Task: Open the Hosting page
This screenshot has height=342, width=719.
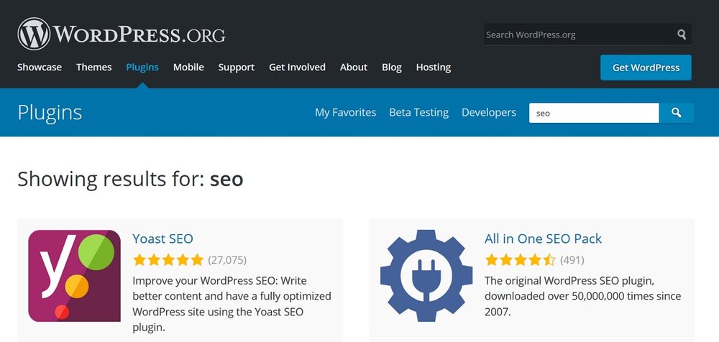Action: (434, 68)
